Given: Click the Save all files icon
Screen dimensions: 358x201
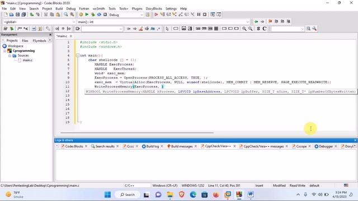Looking at the screenshot, I should point(23,15).
